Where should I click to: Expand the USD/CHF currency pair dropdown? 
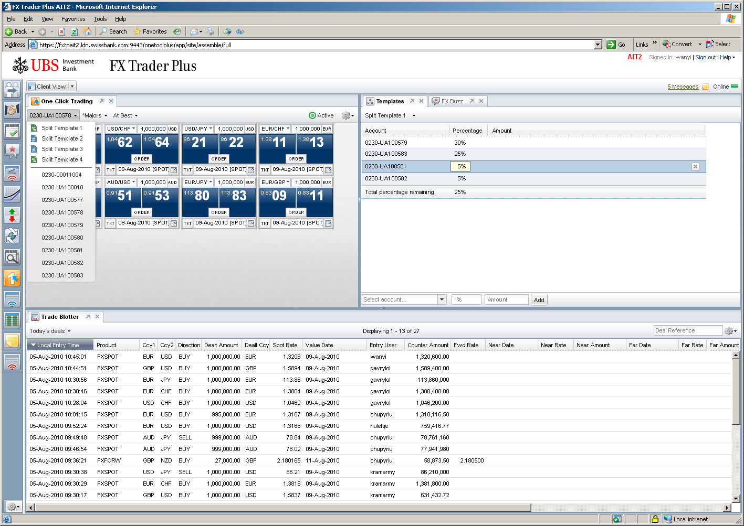133,128
